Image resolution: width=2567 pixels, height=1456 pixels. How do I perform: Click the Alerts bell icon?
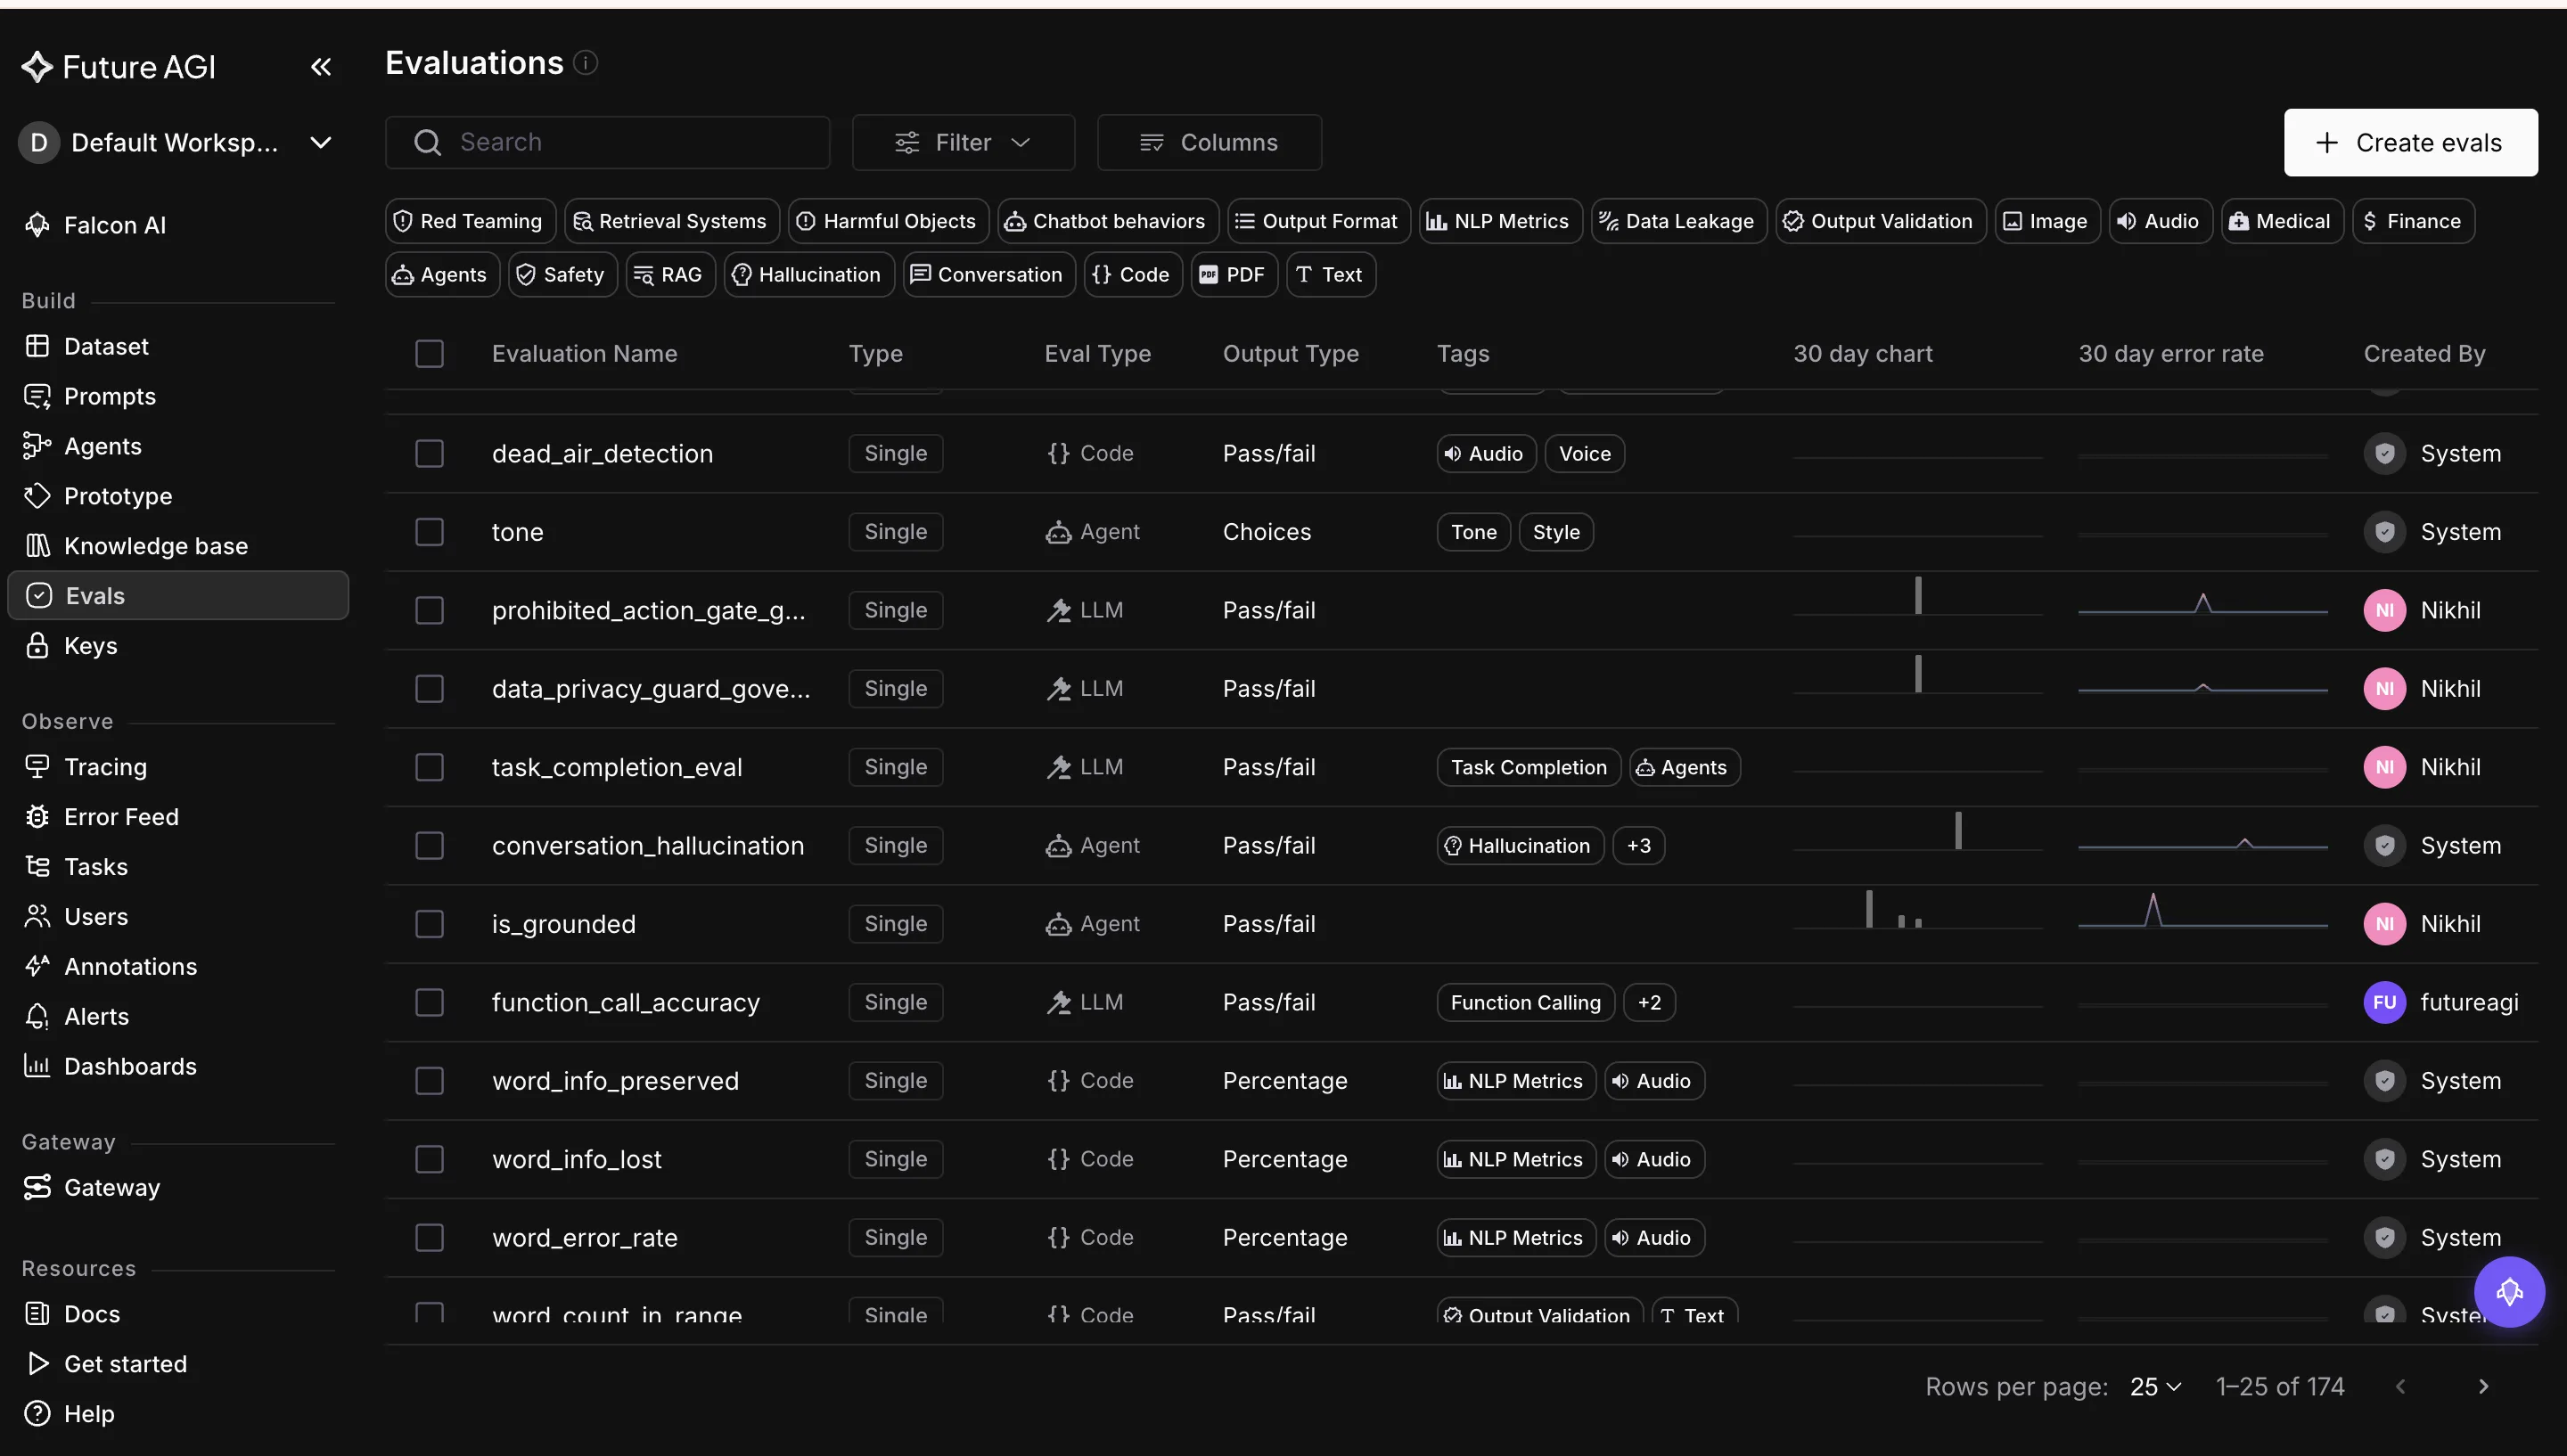pos(37,1017)
